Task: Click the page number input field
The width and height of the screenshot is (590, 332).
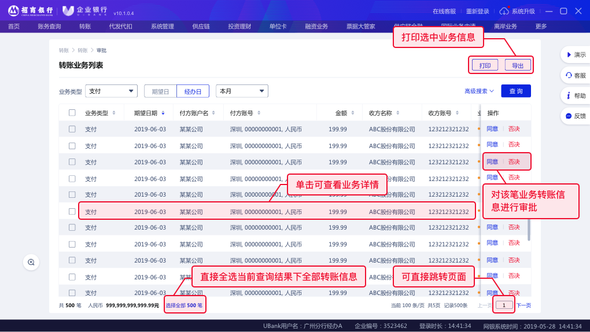Action: 504,305
